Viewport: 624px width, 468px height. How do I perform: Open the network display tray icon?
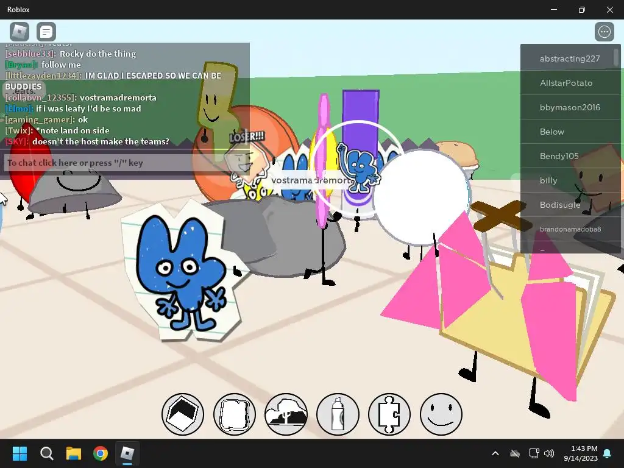coord(534,453)
